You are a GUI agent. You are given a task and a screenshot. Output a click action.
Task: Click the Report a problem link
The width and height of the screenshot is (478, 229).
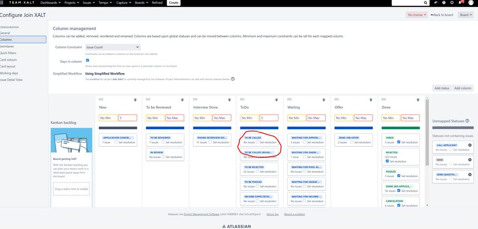294,214
